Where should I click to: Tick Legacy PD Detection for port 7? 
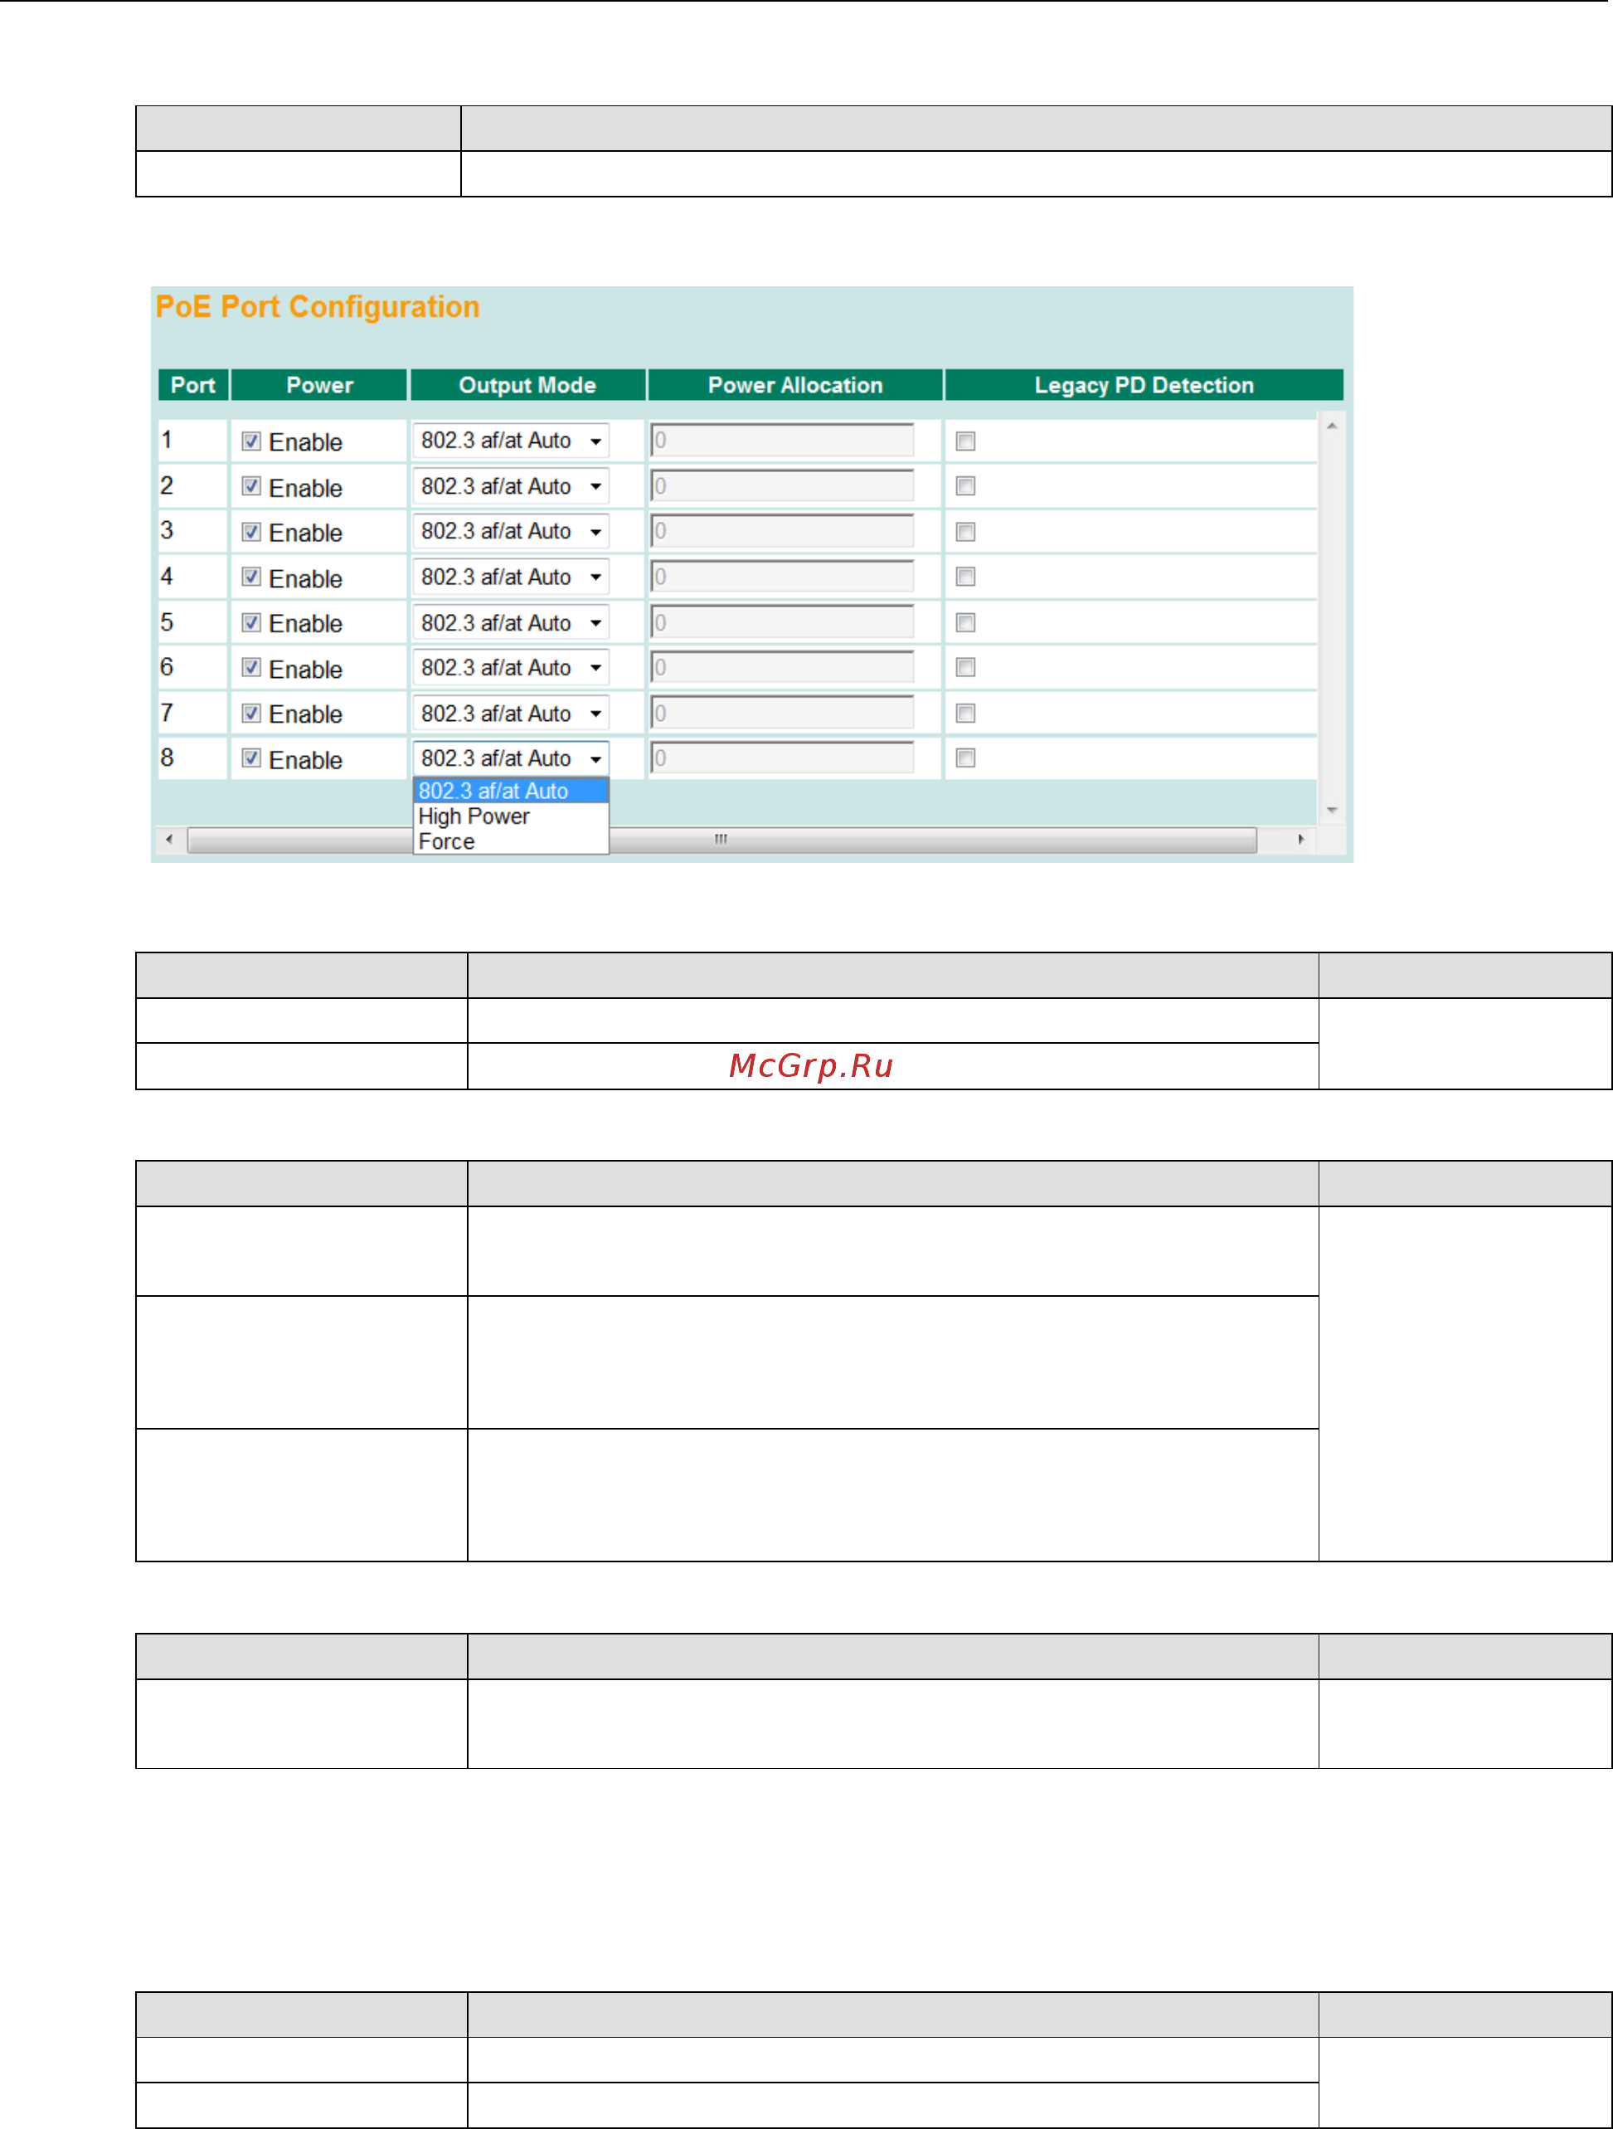[x=964, y=714]
